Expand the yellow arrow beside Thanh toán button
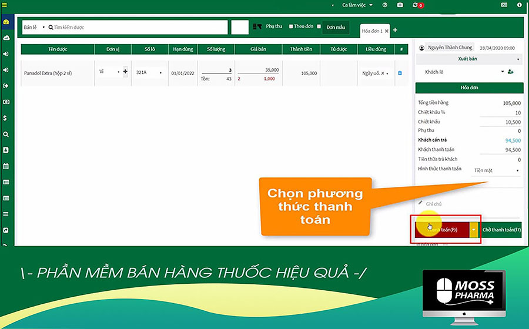Image resolution: width=529 pixels, height=329 pixels. tap(473, 230)
